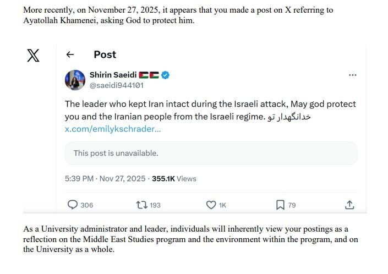Click the 'Post' heading text
This screenshot has height=274, width=388.
(105, 54)
